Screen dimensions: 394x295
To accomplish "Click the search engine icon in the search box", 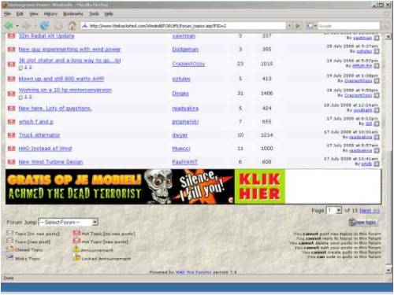I will coord(310,26).
